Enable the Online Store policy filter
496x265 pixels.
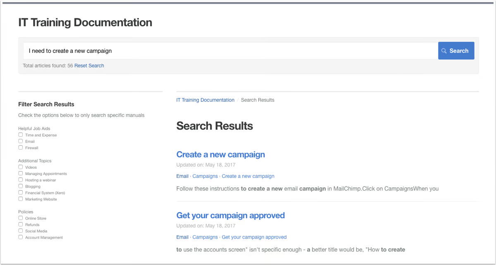[21, 218]
